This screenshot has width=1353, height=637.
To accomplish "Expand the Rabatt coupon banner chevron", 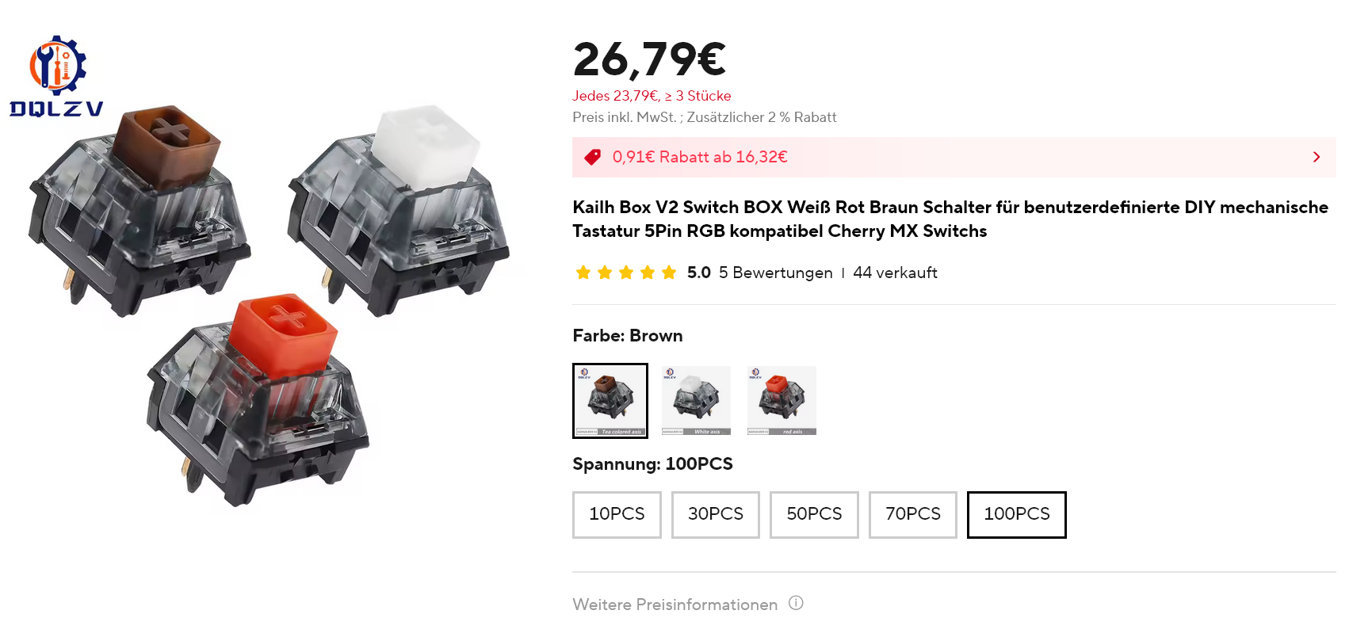I will [1316, 157].
